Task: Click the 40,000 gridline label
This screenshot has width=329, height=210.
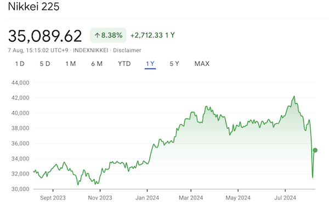Action: tap(20, 113)
